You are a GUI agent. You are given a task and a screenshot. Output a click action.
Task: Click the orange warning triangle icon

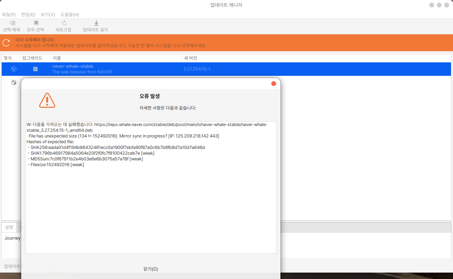coord(47,100)
